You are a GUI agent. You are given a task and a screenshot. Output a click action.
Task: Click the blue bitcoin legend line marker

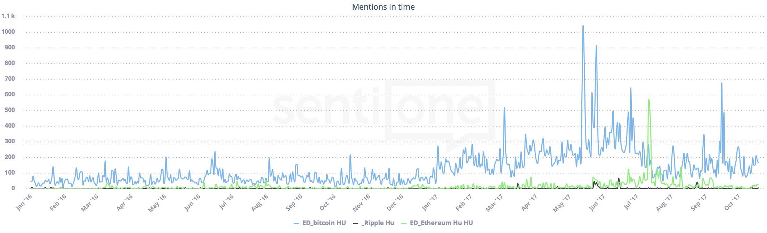296,223
